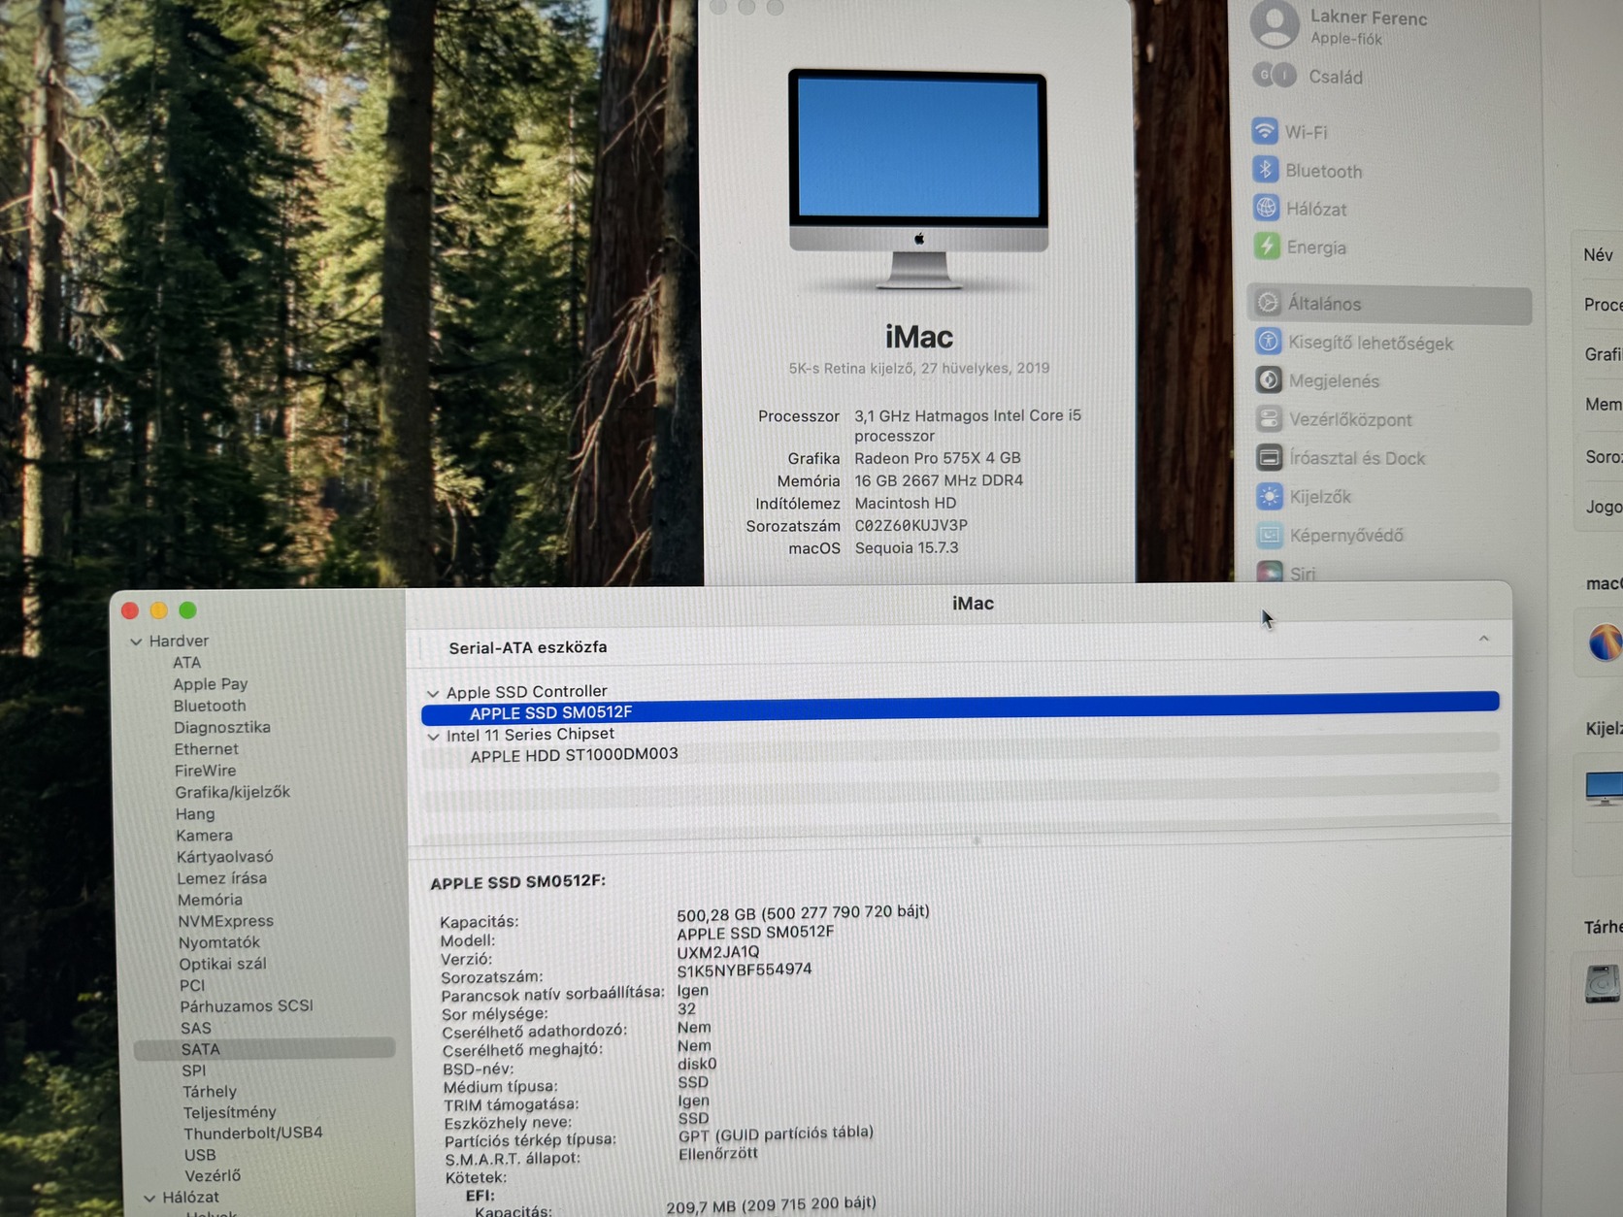Open the Energia settings icon
Image resolution: width=1623 pixels, height=1217 pixels.
1266,247
